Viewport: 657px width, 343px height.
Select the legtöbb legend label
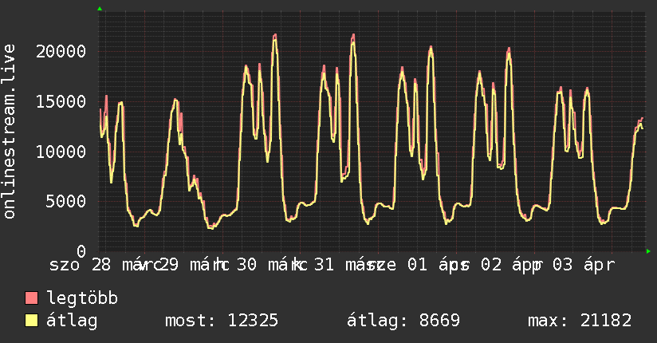[83, 299]
